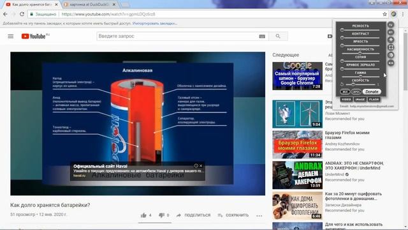Click the Сброс reset button in popup

point(356,92)
